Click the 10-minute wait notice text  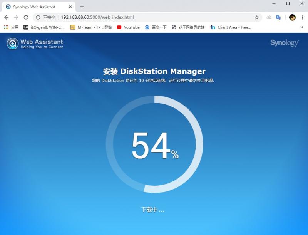tap(153, 81)
